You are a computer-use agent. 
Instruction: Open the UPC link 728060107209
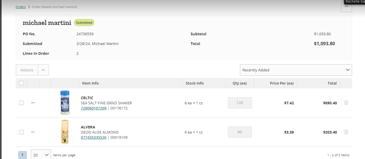click(x=94, y=108)
